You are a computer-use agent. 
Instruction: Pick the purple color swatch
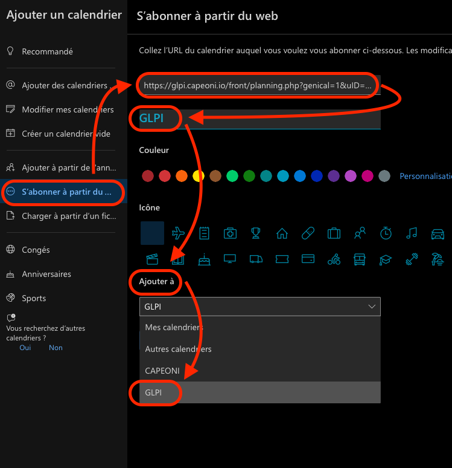click(x=334, y=176)
